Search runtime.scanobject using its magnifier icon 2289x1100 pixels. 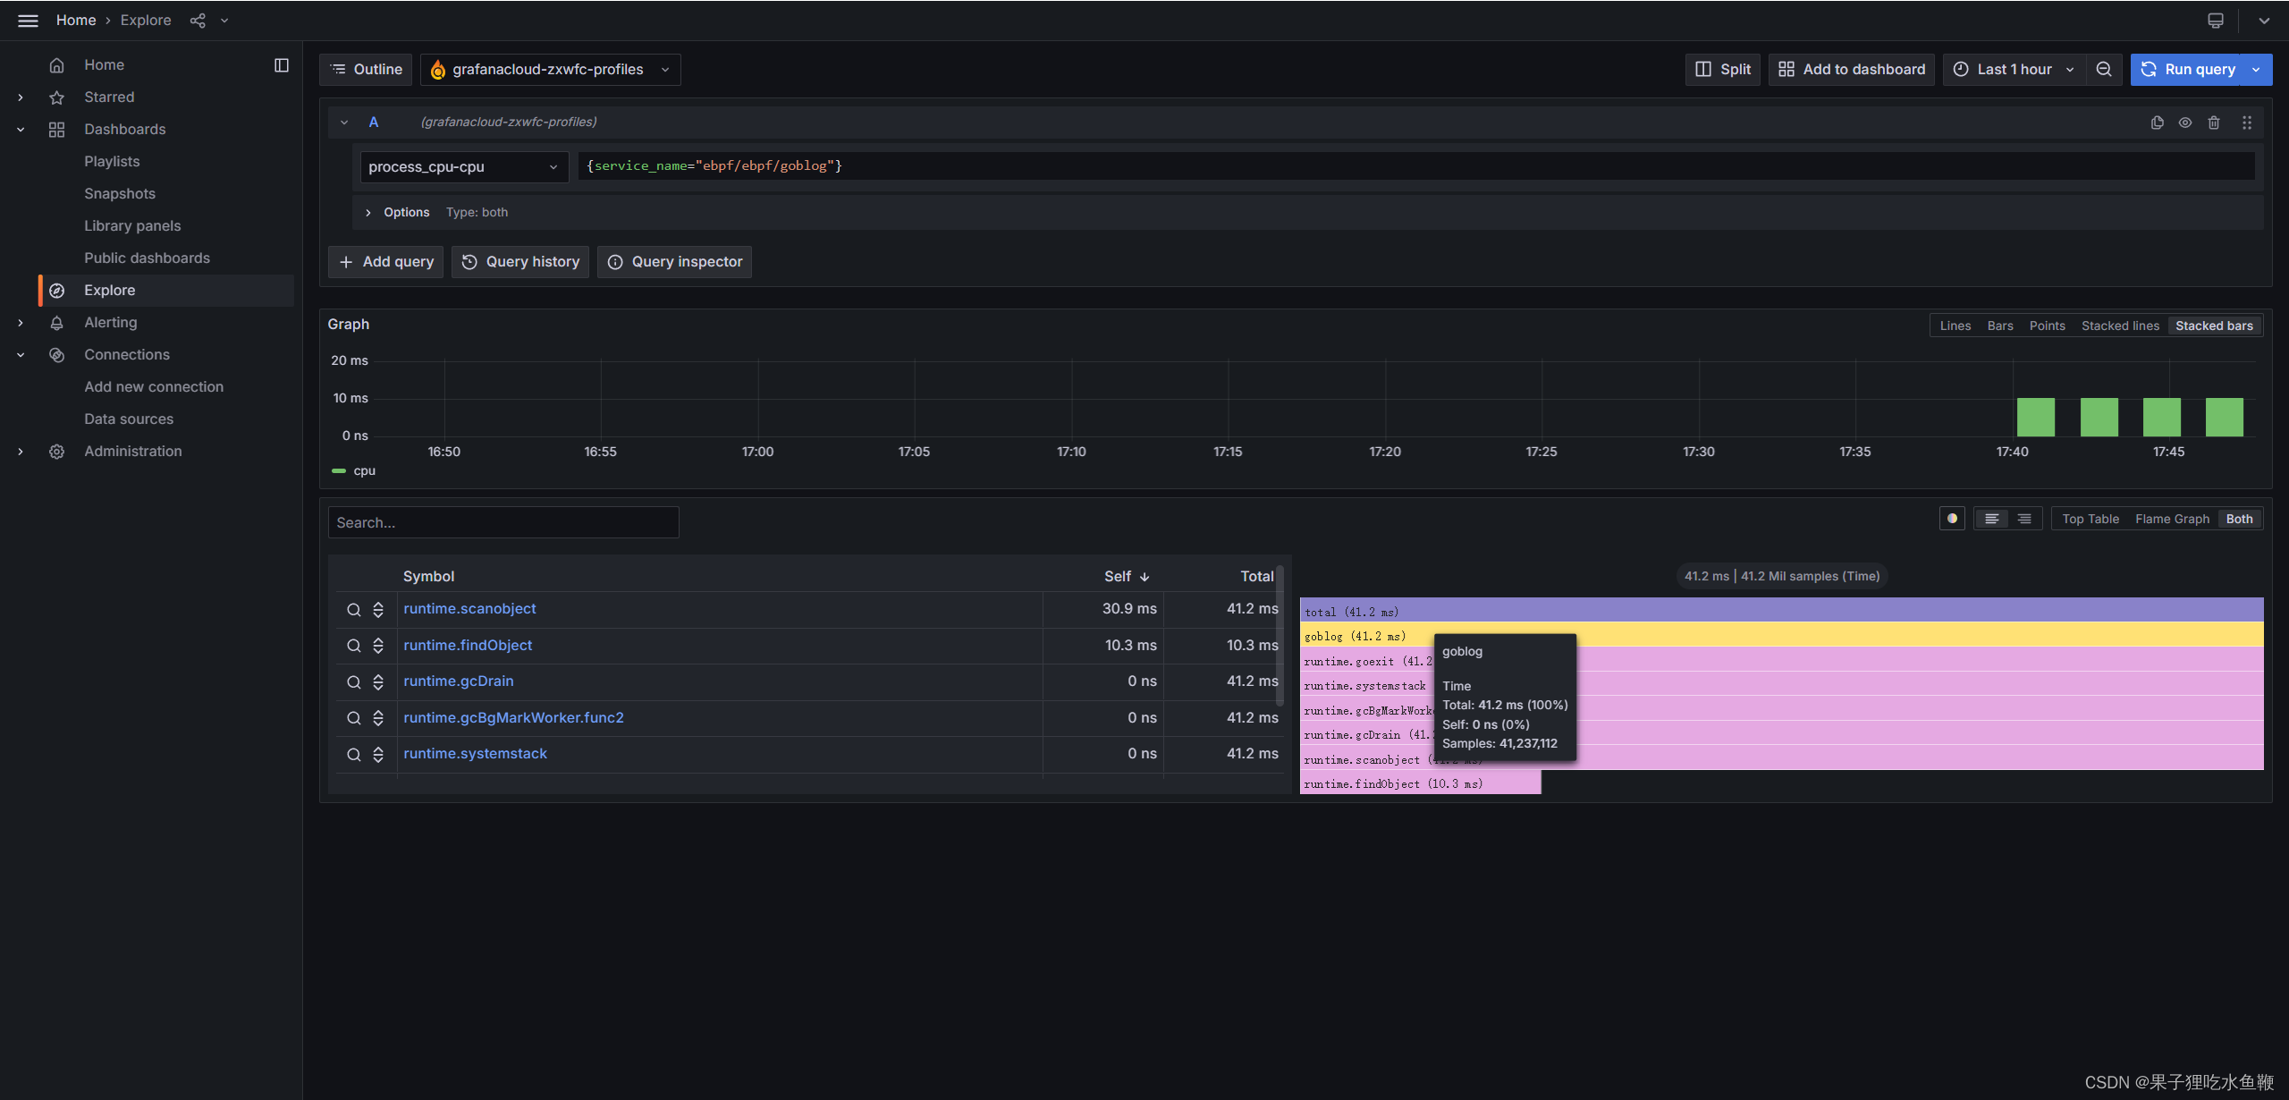point(354,610)
